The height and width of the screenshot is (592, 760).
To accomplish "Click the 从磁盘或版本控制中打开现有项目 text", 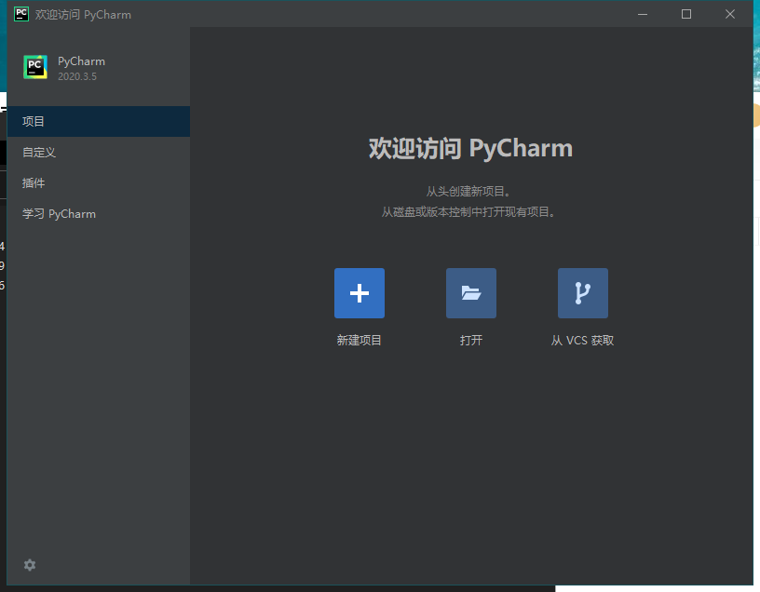I will (468, 211).
